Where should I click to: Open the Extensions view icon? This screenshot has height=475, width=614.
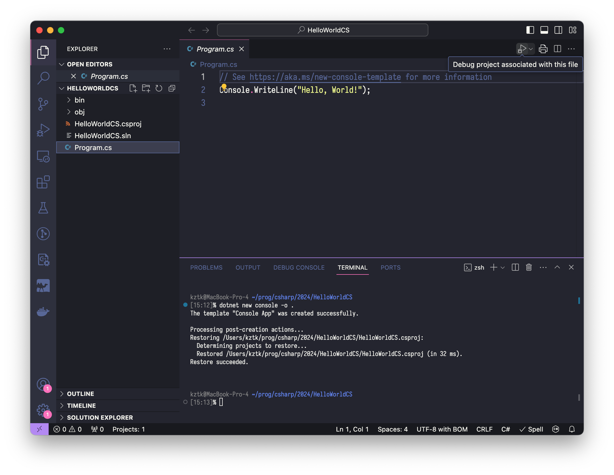pos(43,182)
